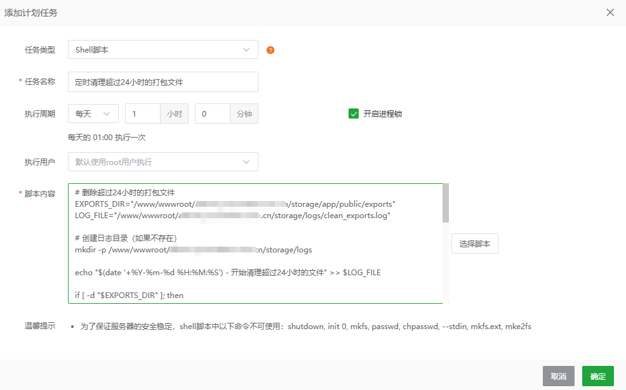Screen dimensions: 626x390
Task: Open the 执行用户 dropdown
Action: (x=163, y=162)
